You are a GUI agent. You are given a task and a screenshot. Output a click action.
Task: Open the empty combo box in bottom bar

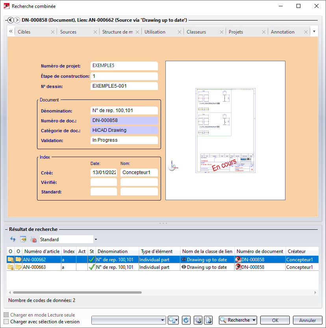(x=129, y=320)
